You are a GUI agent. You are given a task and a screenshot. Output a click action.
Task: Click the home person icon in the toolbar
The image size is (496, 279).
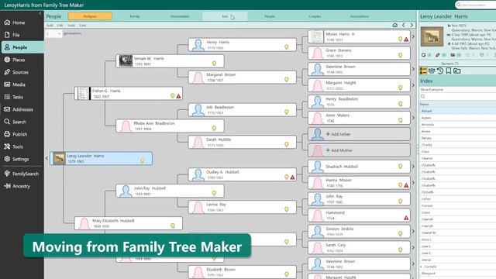394,25
